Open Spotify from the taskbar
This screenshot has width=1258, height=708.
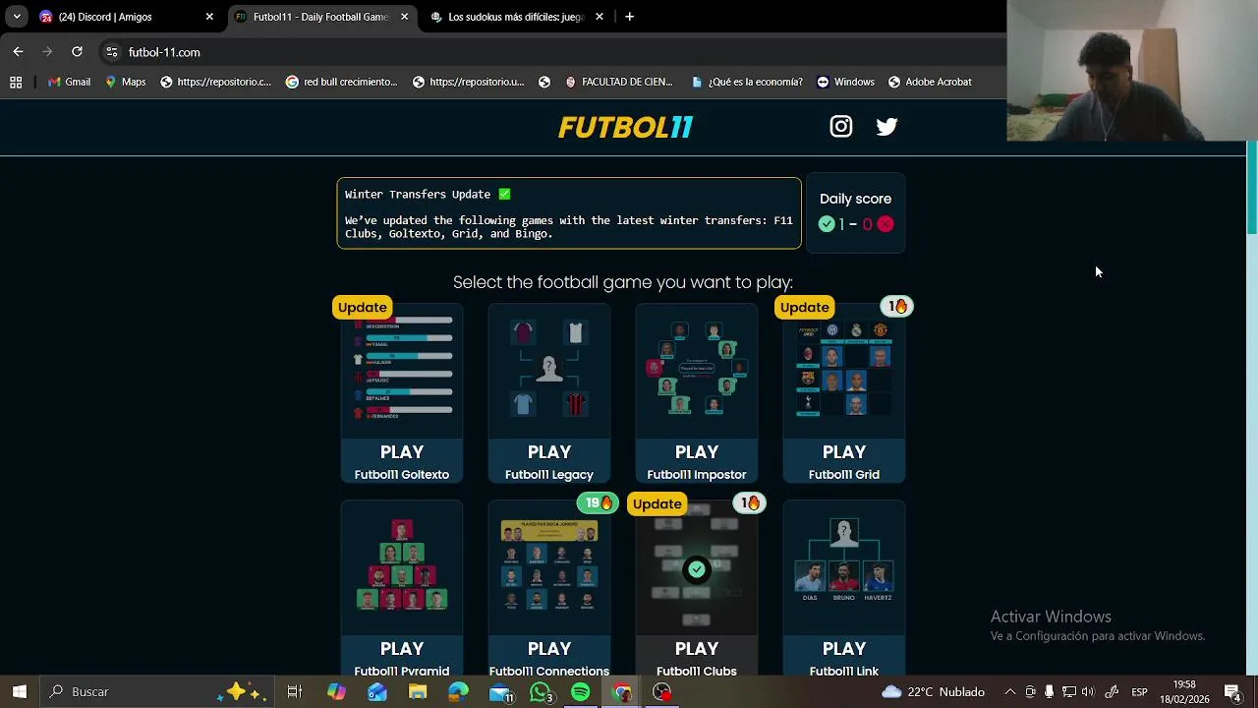[581, 691]
